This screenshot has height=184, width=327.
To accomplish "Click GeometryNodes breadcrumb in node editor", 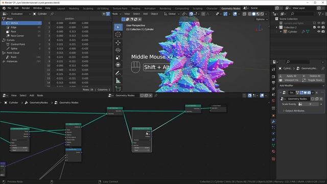I will 39,103.
